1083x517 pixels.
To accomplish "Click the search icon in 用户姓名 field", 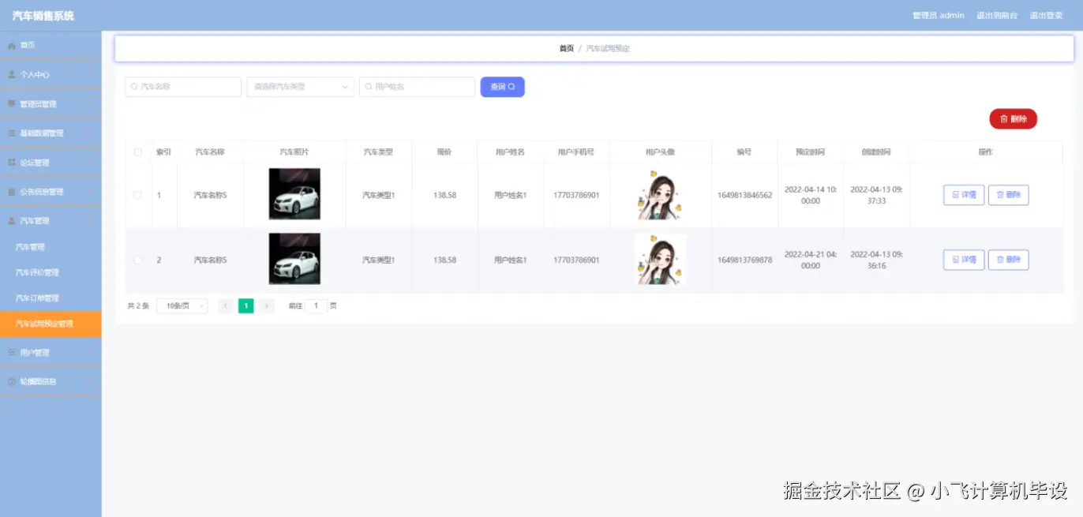I will click(x=369, y=87).
